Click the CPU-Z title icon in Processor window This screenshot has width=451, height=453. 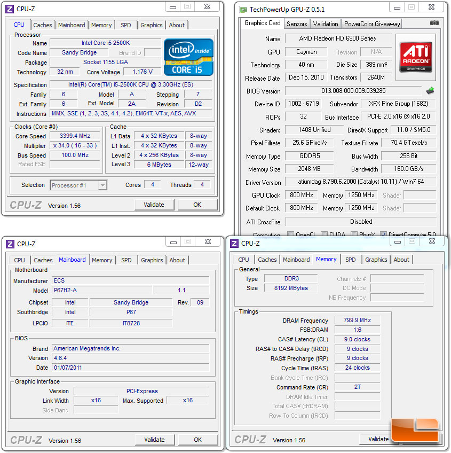(x=10, y=9)
